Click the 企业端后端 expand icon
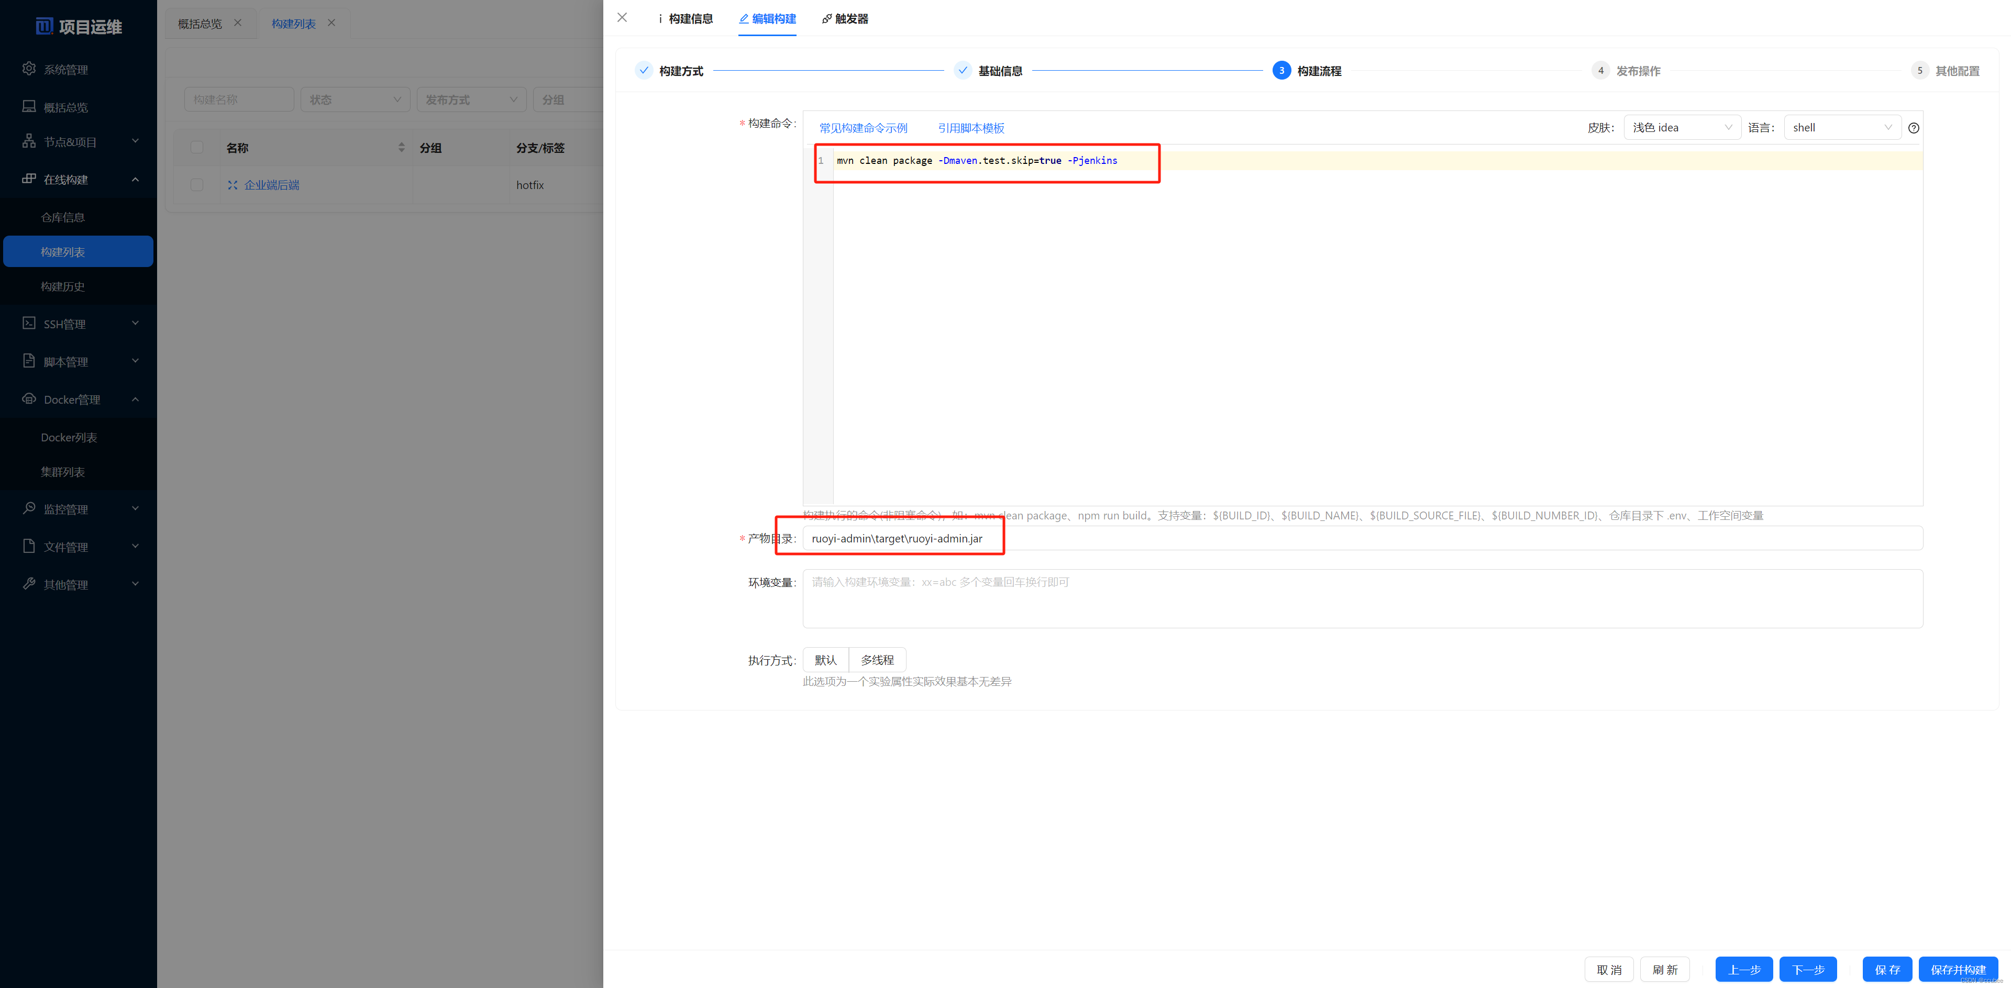The height and width of the screenshot is (988, 2011). click(232, 185)
